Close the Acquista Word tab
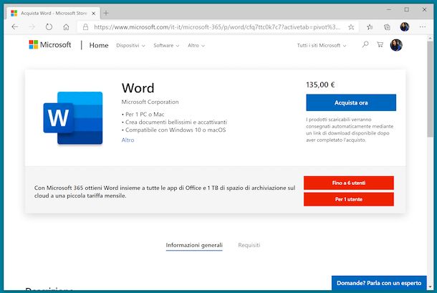The width and height of the screenshot is (437, 293). (x=94, y=13)
